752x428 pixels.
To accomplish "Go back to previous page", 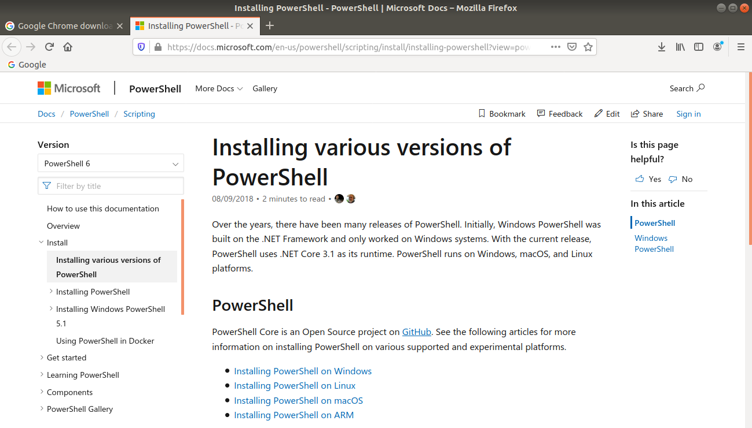I will pos(12,47).
